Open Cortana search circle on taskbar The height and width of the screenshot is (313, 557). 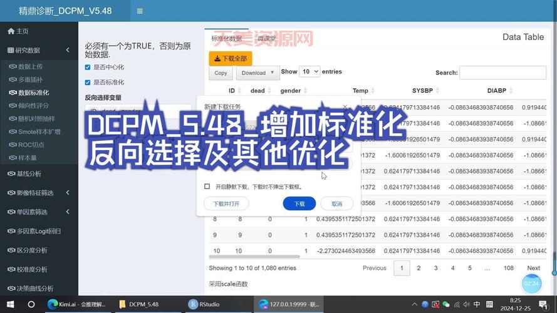(31, 304)
